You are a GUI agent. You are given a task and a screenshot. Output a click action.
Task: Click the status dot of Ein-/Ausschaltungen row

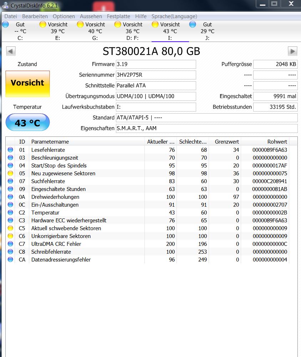point(10,205)
